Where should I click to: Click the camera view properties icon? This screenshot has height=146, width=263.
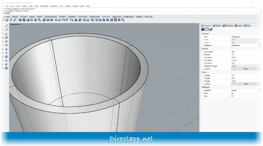click(203, 29)
